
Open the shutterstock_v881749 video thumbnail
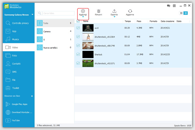click(88, 45)
